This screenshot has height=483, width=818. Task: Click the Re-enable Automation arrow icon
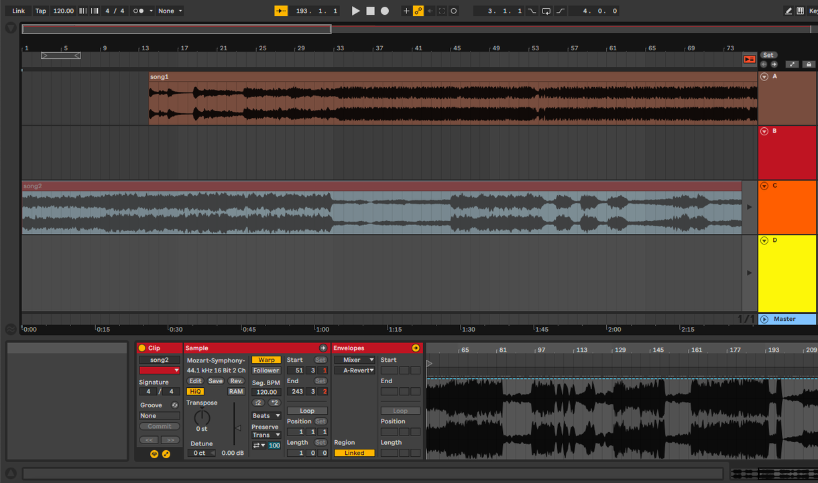tap(430, 11)
